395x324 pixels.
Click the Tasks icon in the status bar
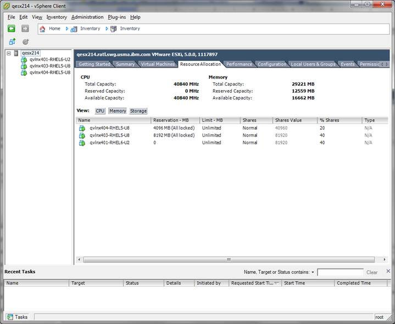pos(9,317)
